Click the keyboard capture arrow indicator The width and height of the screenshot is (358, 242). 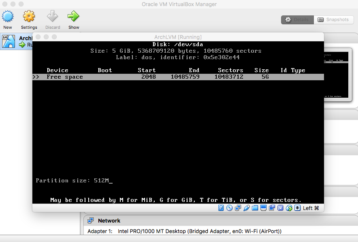coord(297,208)
